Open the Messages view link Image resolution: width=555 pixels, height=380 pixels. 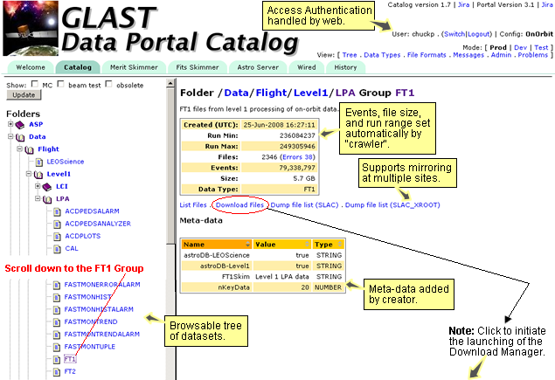click(x=468, y=55)
